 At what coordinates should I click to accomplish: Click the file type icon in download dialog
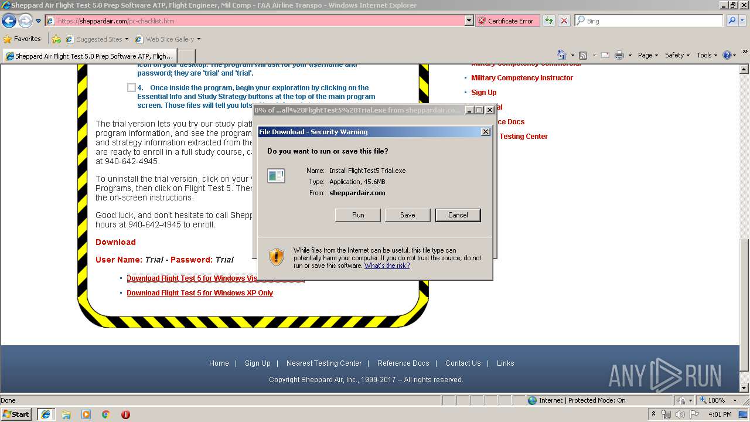point(276,175)
